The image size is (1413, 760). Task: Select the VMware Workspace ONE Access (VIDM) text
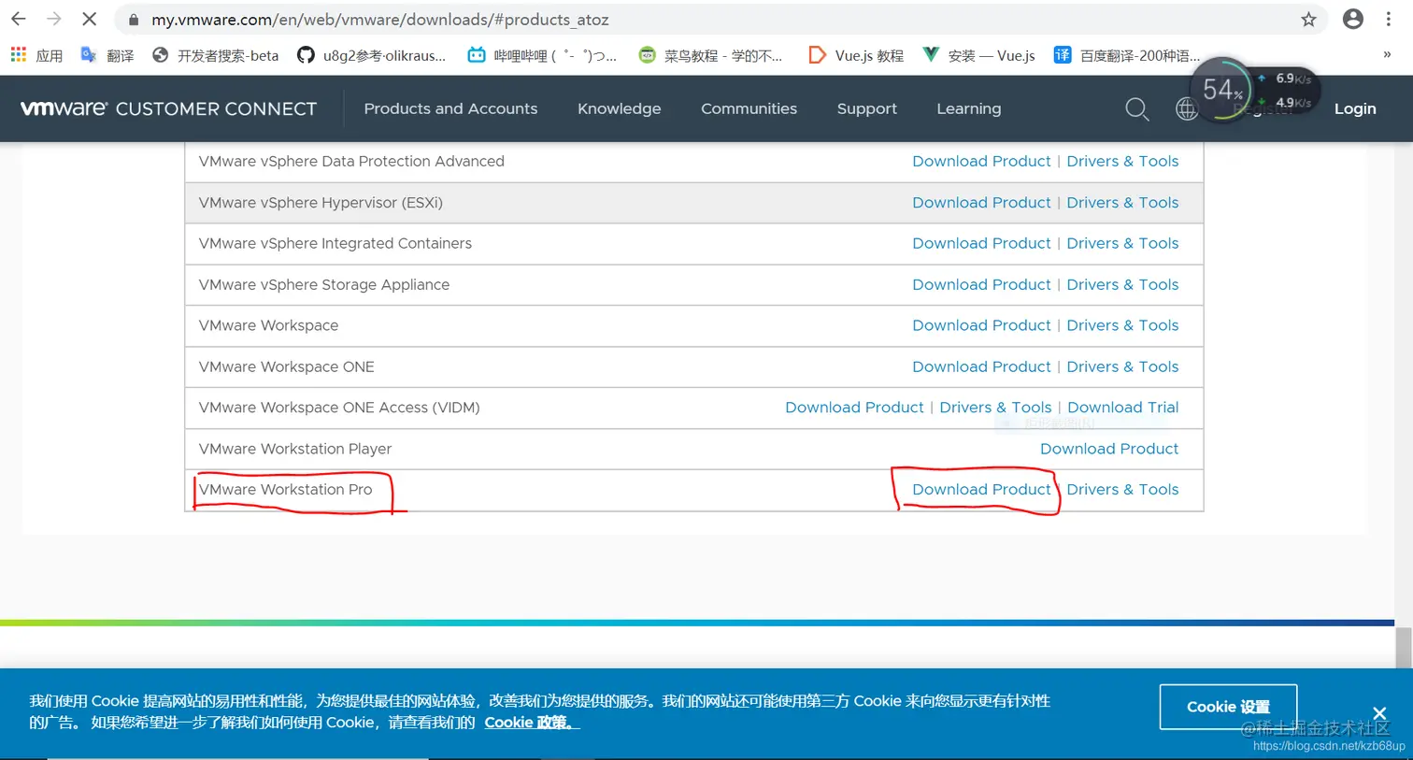[339, 407]
